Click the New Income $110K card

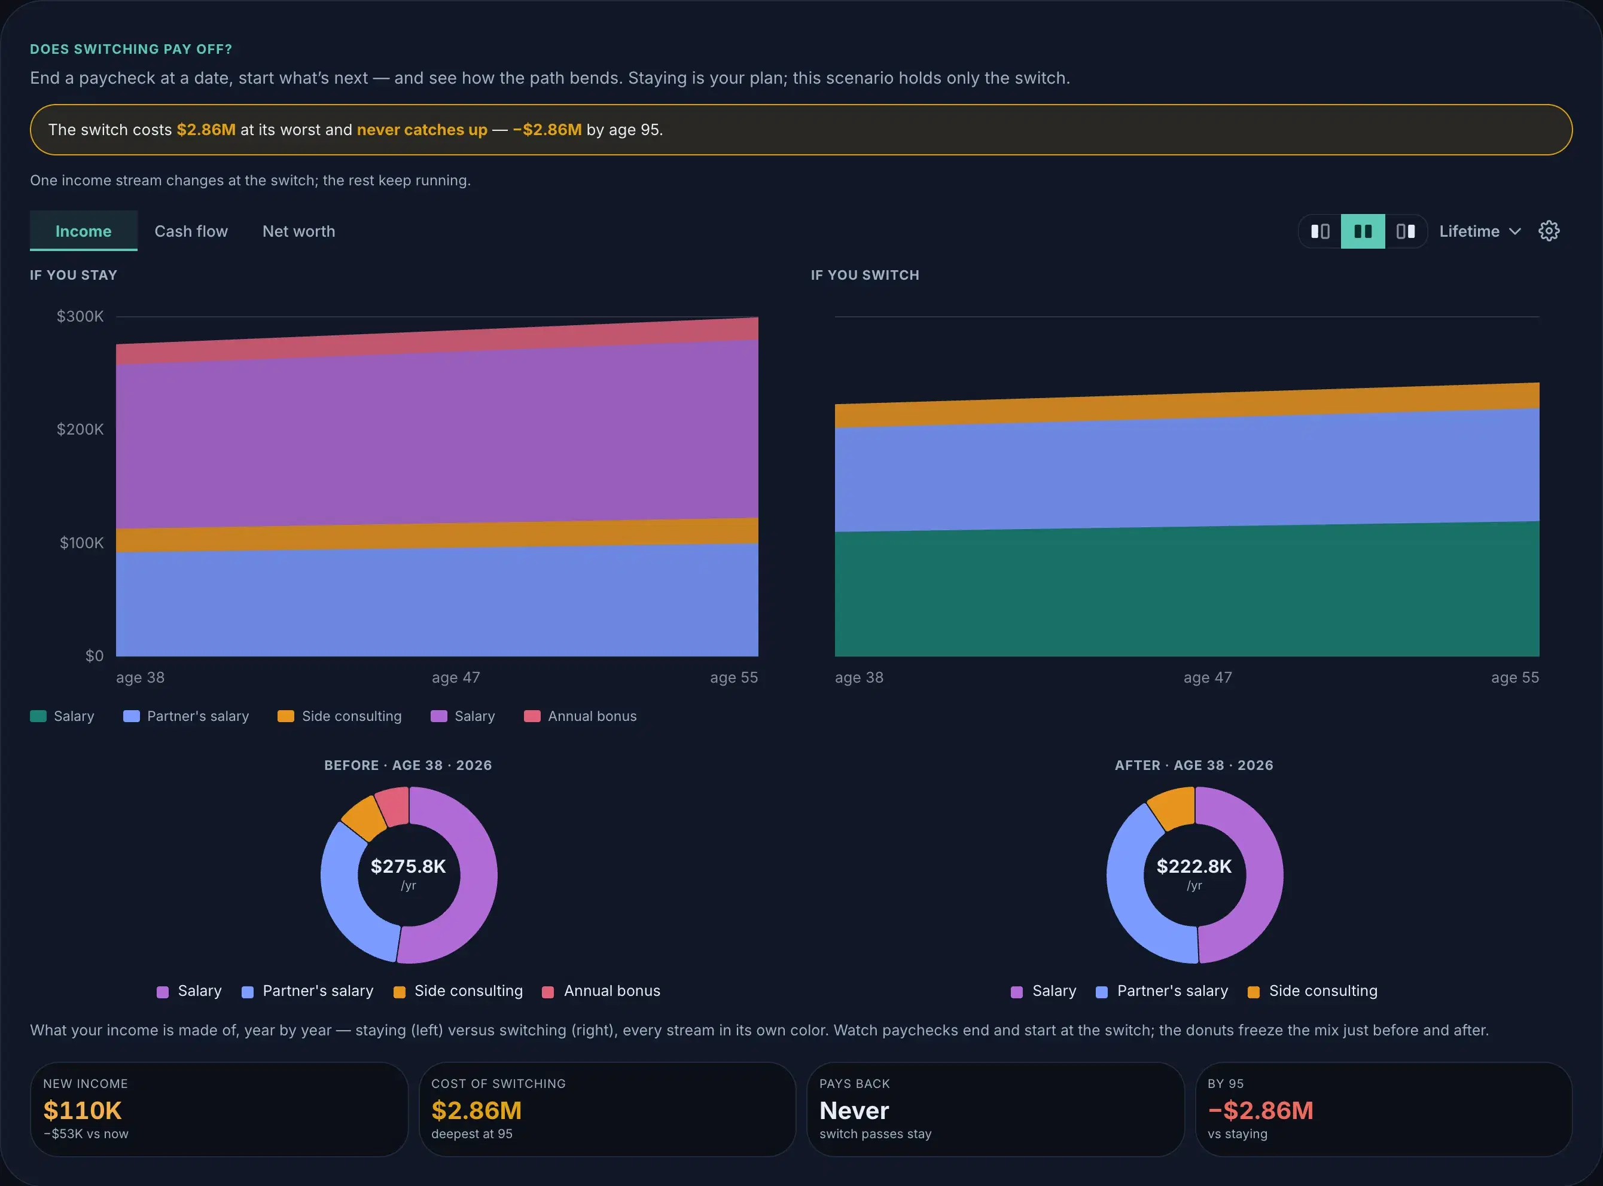[219, 1109]
